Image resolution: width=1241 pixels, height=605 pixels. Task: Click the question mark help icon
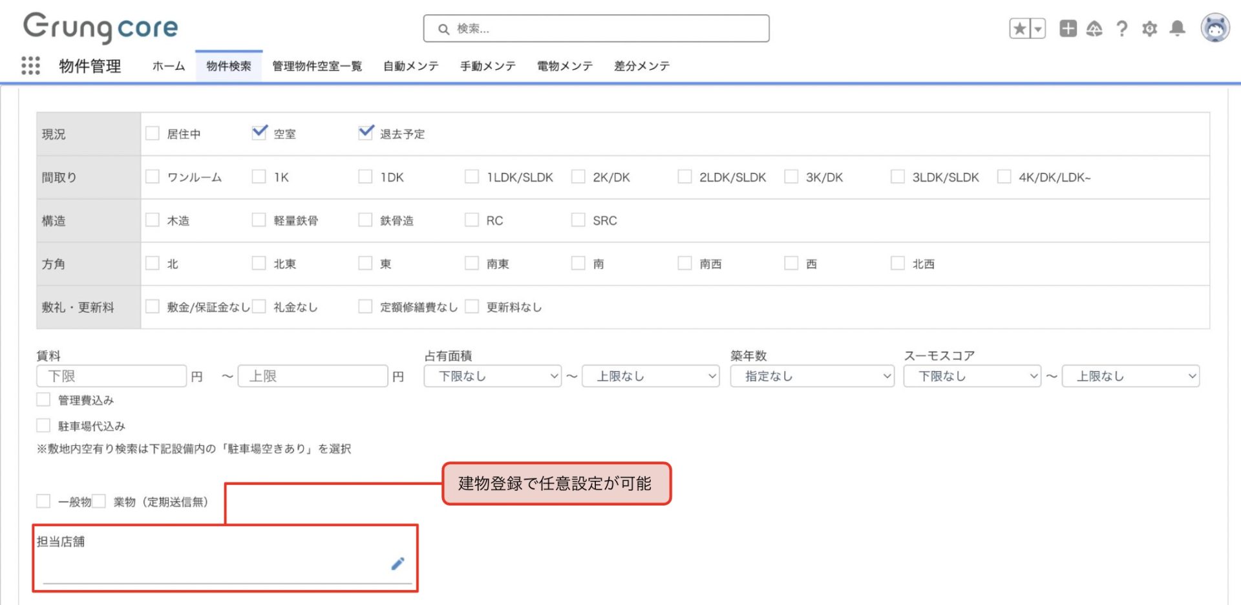click(1121, 28)
